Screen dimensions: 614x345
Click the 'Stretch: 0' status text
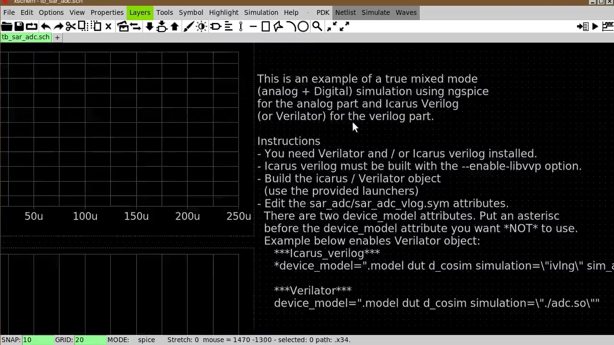point(183,340)
